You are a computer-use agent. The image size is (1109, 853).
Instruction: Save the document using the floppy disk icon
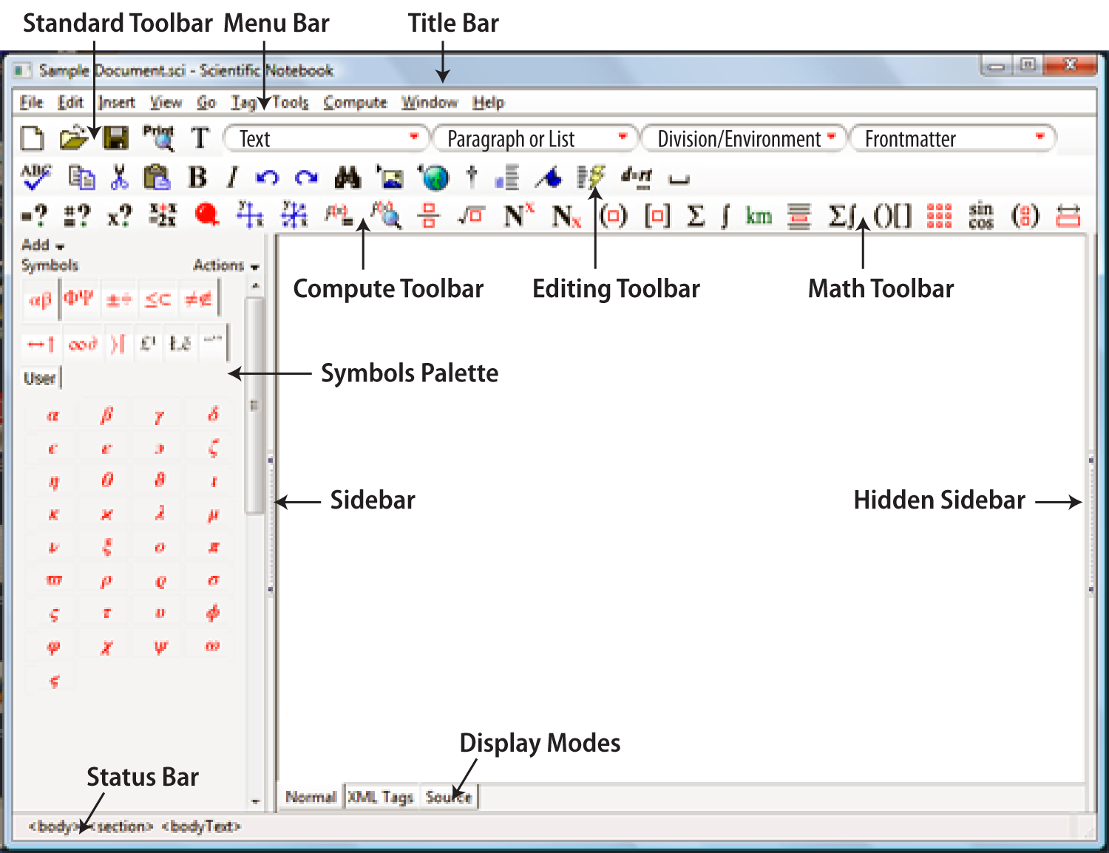pos(115,138)
